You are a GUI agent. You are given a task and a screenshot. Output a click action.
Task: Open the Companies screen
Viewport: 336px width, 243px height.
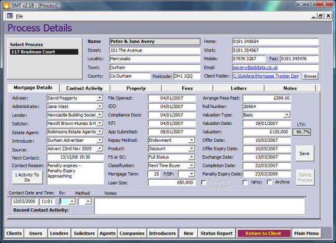coord(132,233)
